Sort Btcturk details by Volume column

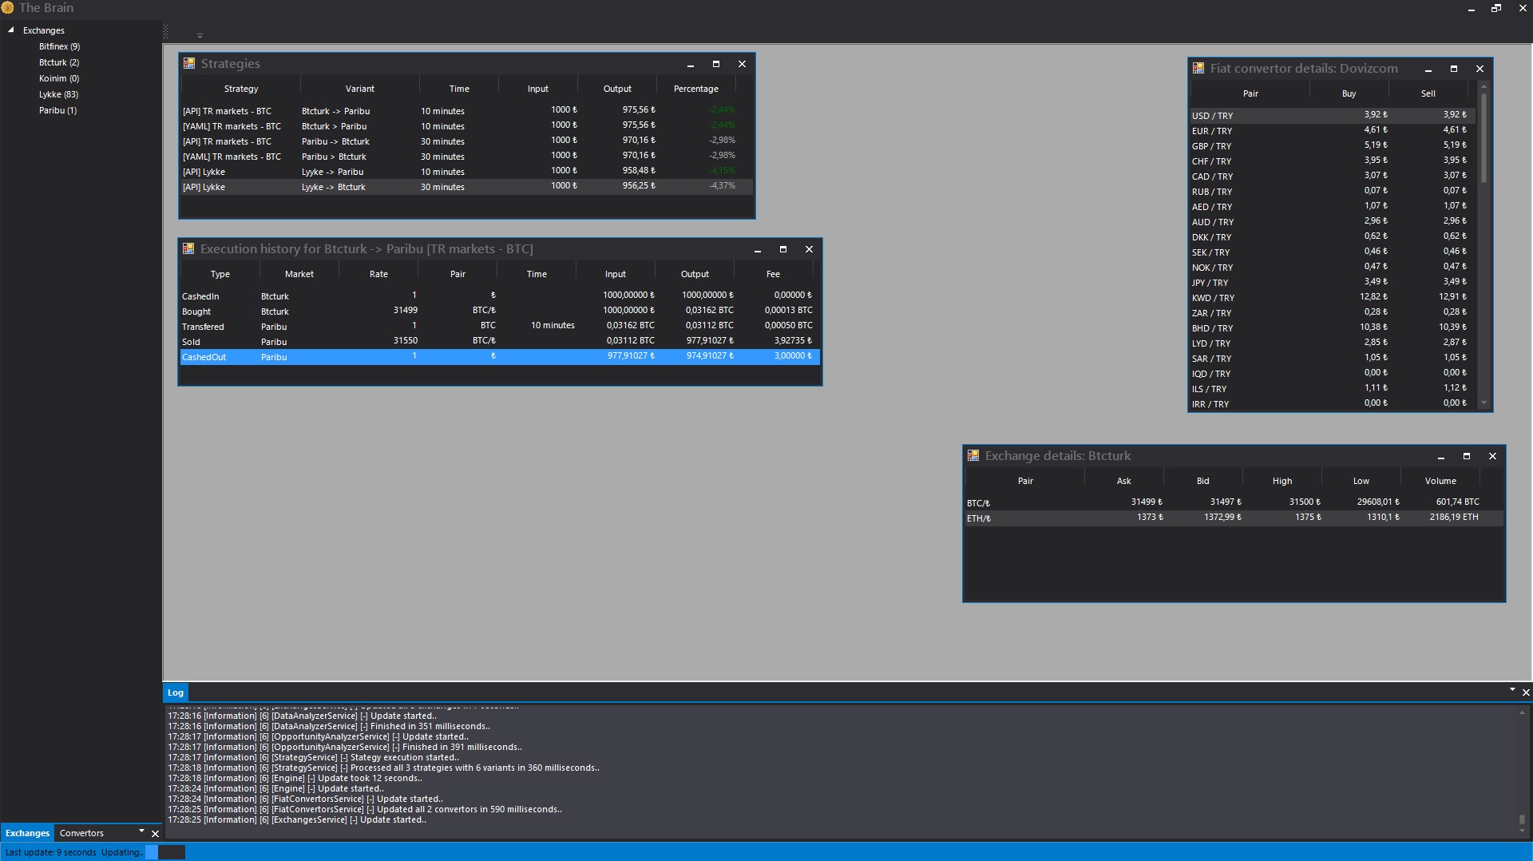tap(1440, 481)
